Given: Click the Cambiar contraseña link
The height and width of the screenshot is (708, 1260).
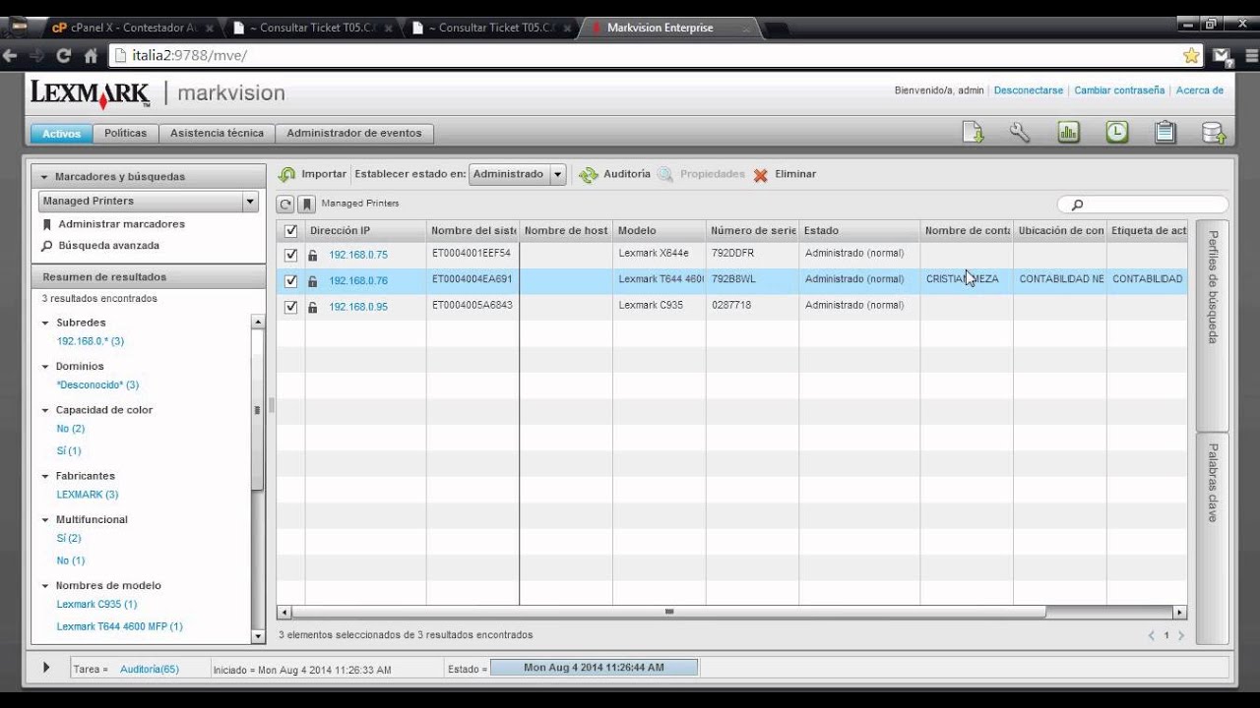Looking at the screenshot, I should click(1119, 90).
